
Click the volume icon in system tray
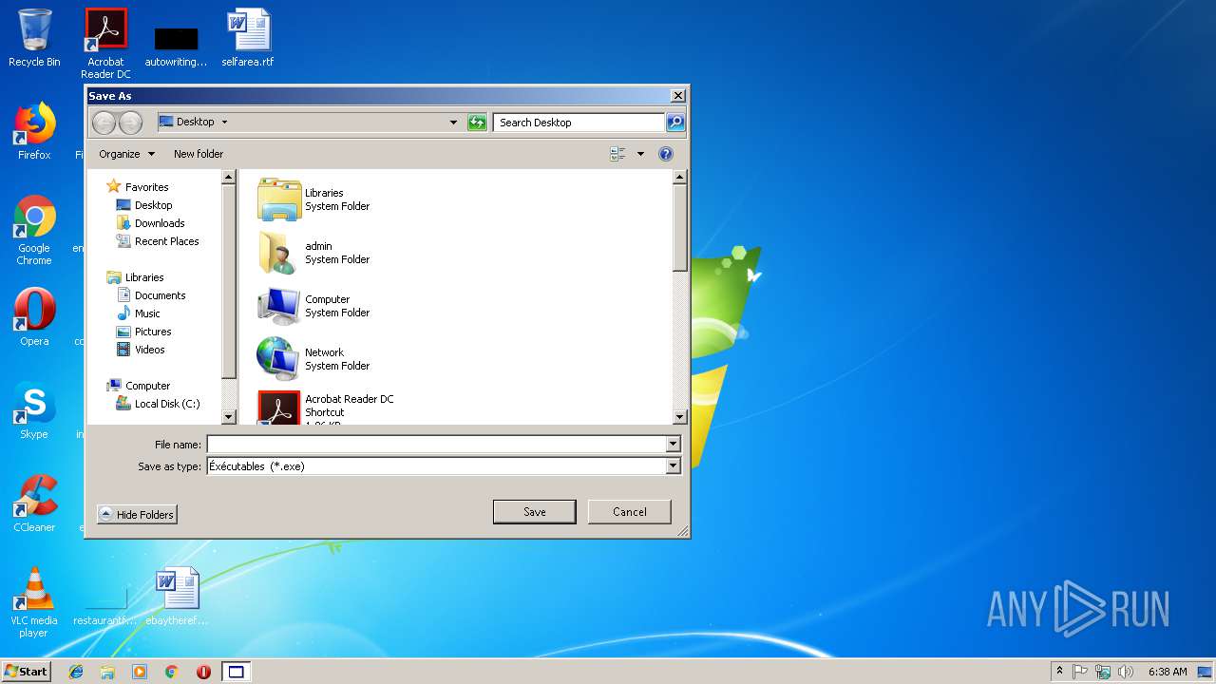coord(1126,672)
